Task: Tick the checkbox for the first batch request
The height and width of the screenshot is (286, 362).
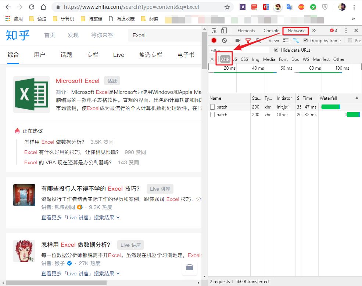Action: pyautogui.click(x=212, y=107)
